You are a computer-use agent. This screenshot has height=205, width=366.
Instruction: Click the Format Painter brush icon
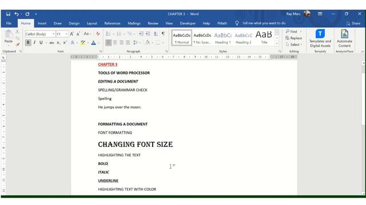point(17,44)
